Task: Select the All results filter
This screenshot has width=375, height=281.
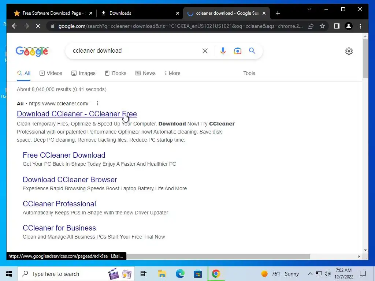Action: [24, 73]
